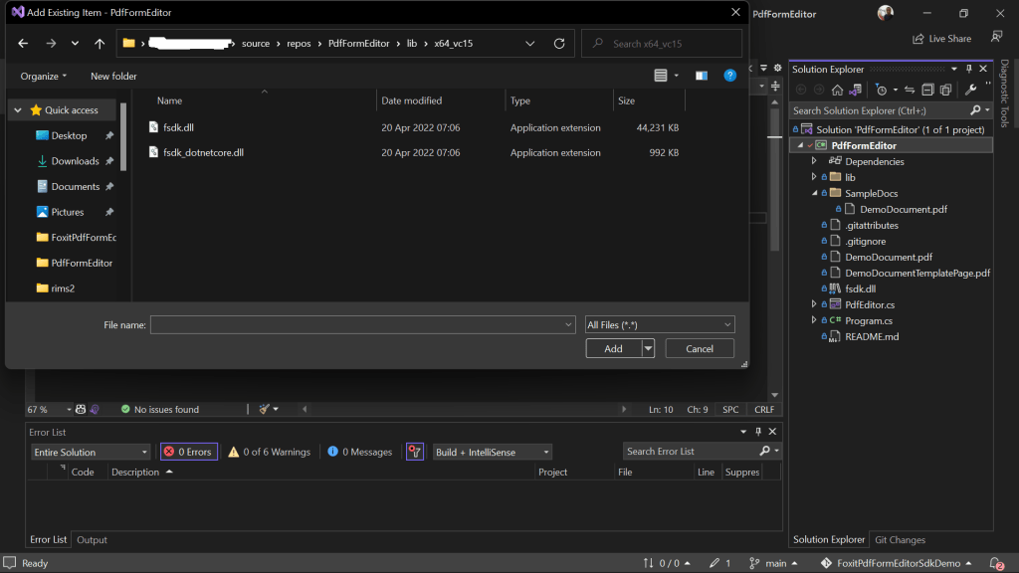Open the Entire Solution scope dropdown

coord(91,452)
